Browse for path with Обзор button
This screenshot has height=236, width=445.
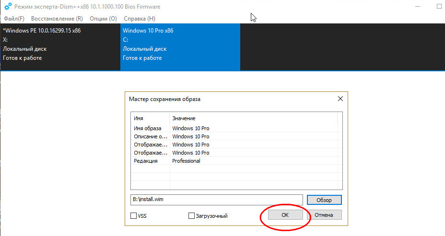coord(324,200)
